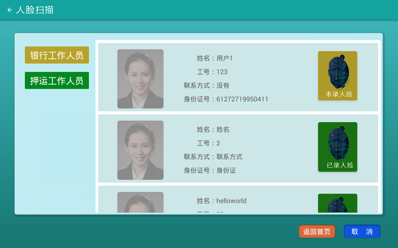Open the photo of 用户1
Image resolution: width=398 pixels, height=248 pixels.
tap(141, 79)
